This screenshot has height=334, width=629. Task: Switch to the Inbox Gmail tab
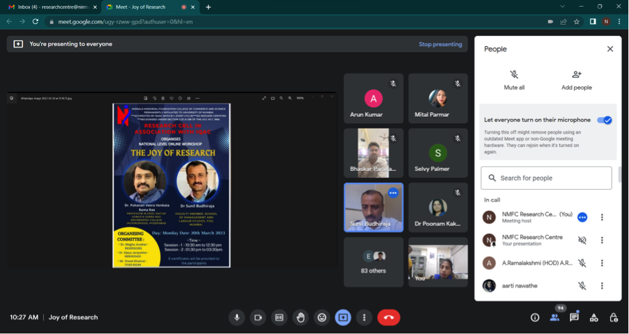point(48,7)
